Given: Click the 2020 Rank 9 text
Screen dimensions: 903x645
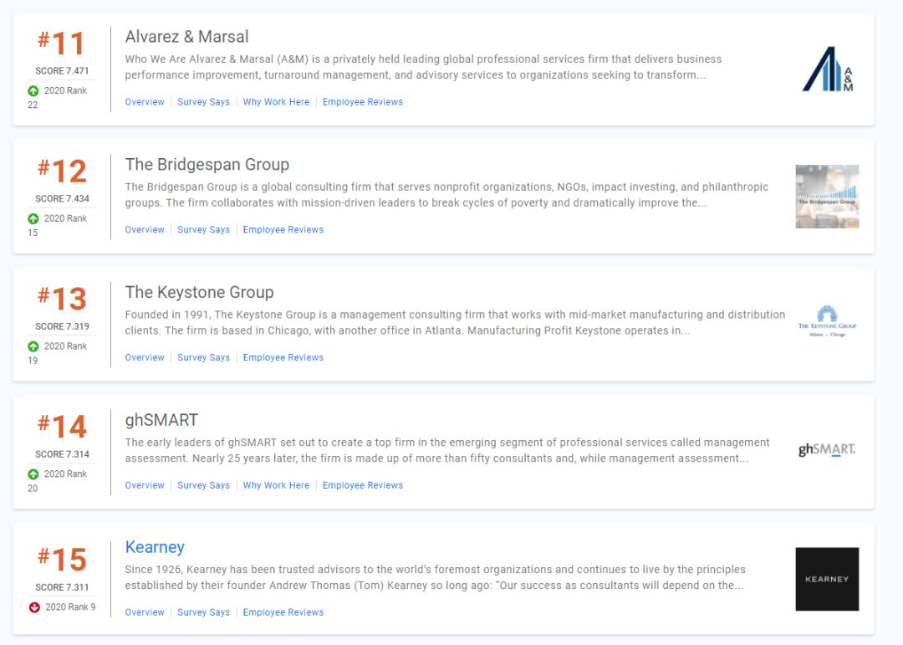Looking at the screenshot, I should pos(70,607).
